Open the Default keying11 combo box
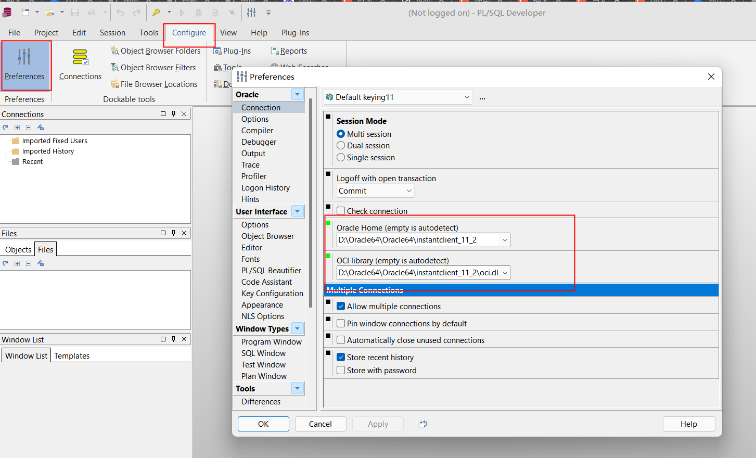This screenshot has height=458, width=756. tap(467, 97)
